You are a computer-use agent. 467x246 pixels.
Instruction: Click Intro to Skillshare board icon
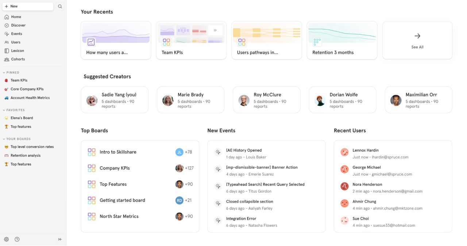coord(92,152)
